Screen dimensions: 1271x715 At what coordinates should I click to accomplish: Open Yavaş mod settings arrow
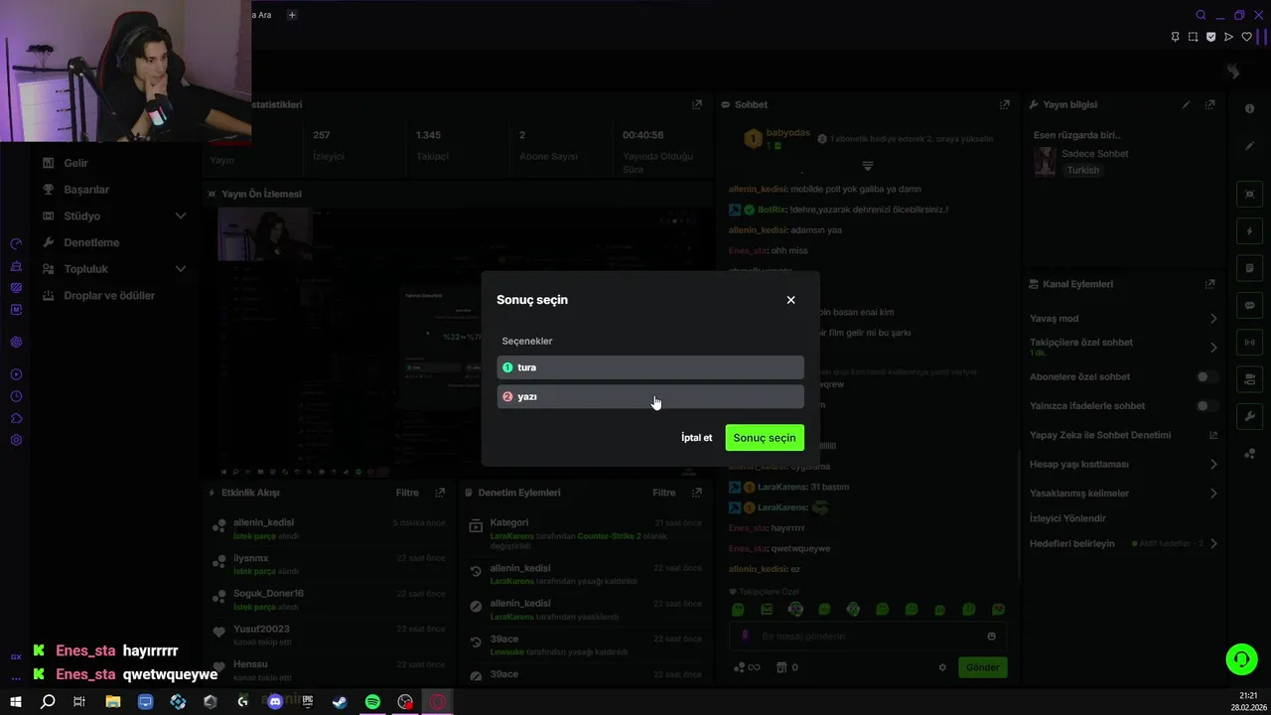coord(1213,319)
